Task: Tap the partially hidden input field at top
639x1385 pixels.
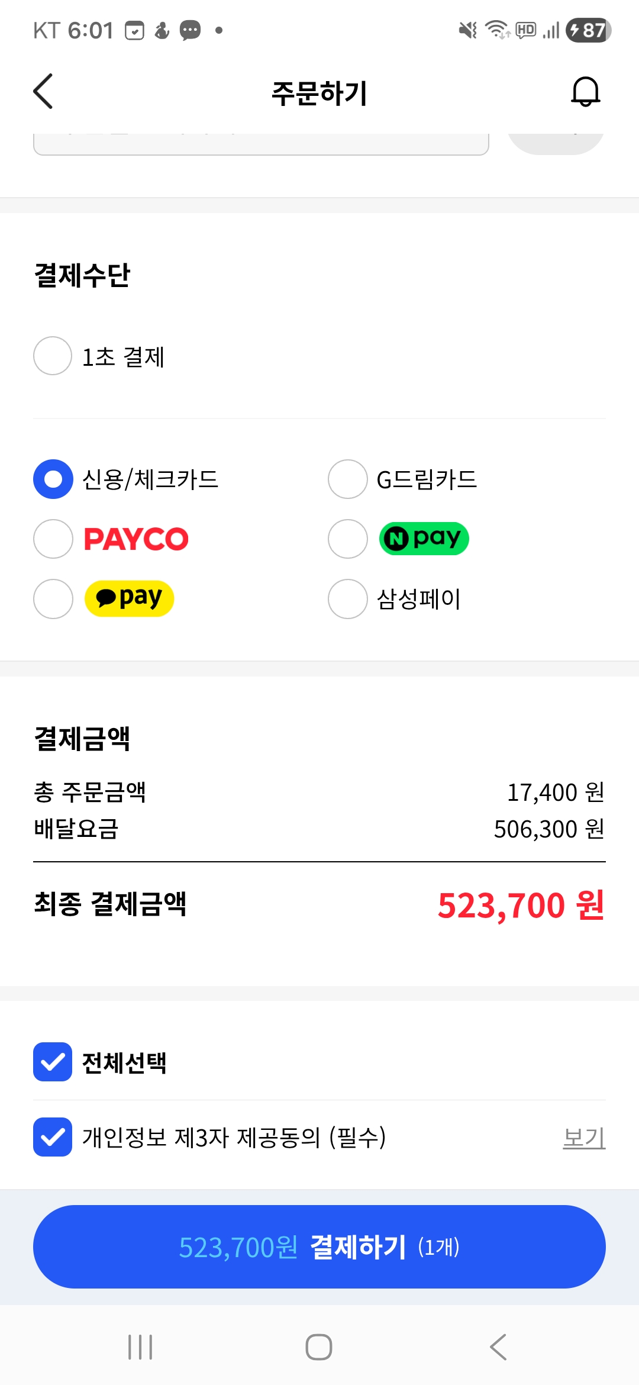Action: pyautogui.click(x=260, y=144)
